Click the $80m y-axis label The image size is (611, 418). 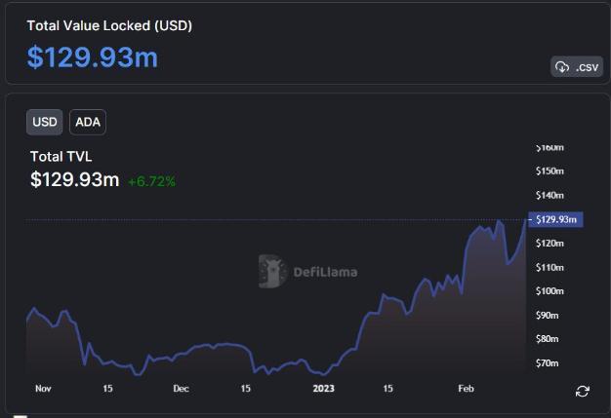pos(548,339)
